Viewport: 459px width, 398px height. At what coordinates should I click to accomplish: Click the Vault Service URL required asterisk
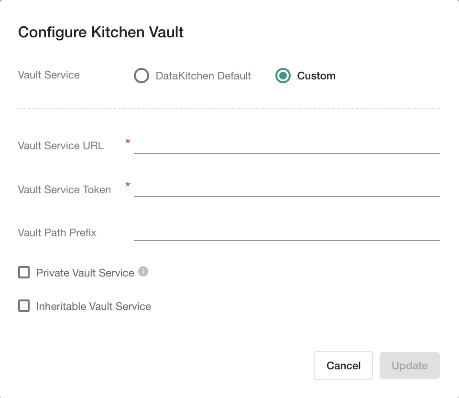pyautogui.click(x=128, y=143)
